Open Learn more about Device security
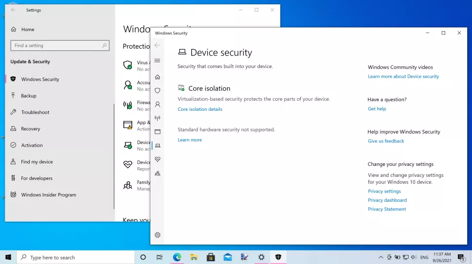This screenshot has height=264, width=472. pos(403,76)
